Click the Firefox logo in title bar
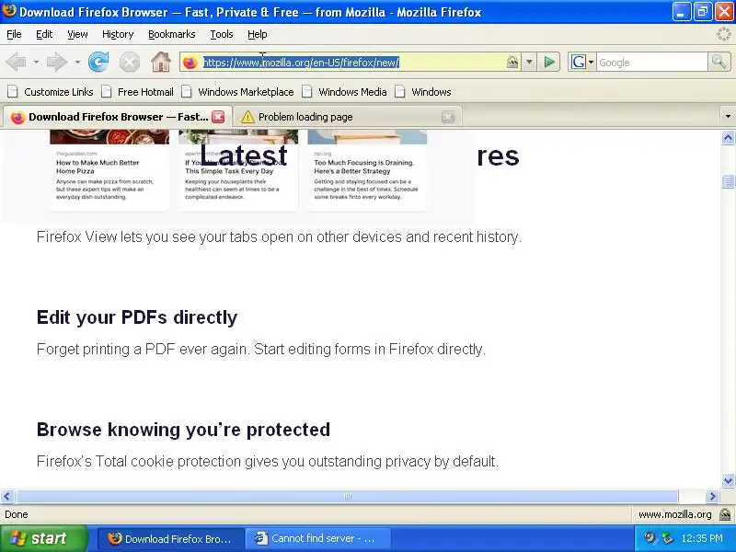The height and width of the screenshot is (552, 736). [9, 10]
